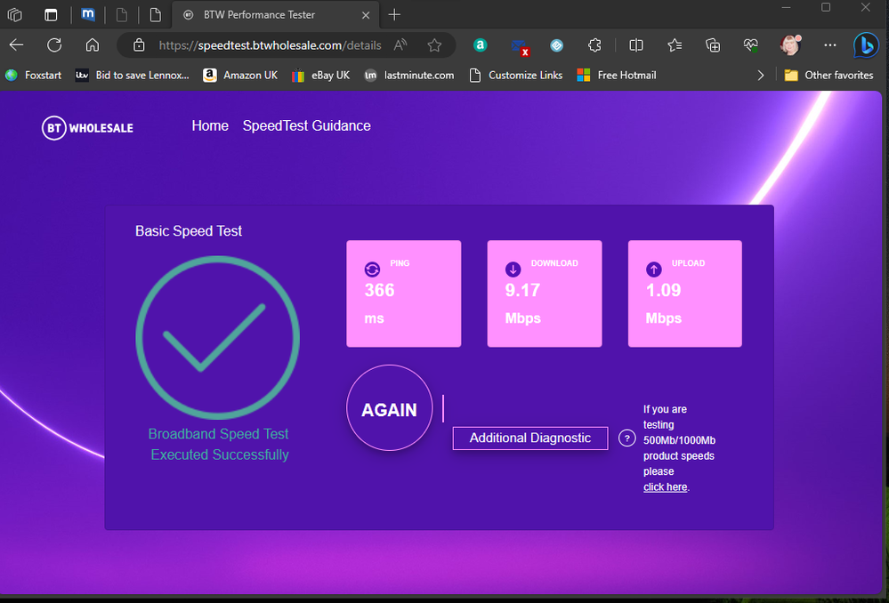Click the question mark help icon beside Additional Diagnostic
This screenshot has width=889, height=603.
coord(626,438)
